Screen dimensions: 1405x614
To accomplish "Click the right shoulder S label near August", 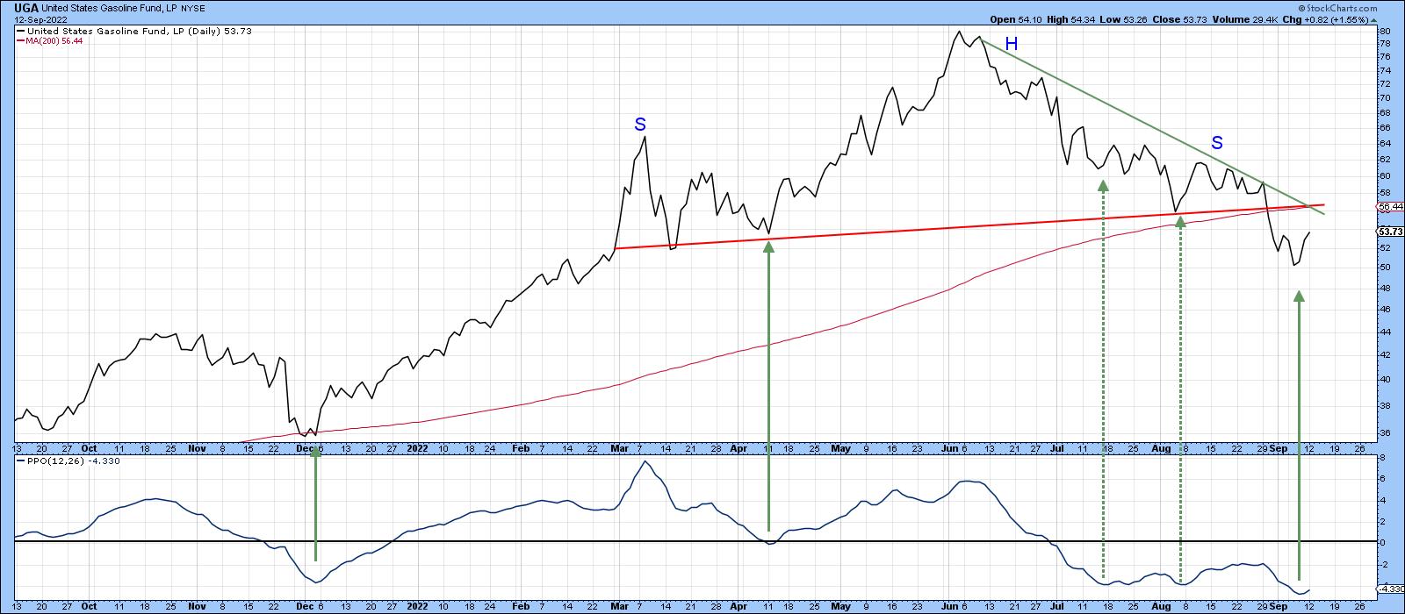I will 1217,142.
